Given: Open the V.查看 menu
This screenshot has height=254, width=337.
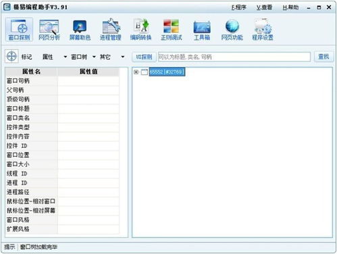Looking at the screenshot, I should [x=264, y=7].
